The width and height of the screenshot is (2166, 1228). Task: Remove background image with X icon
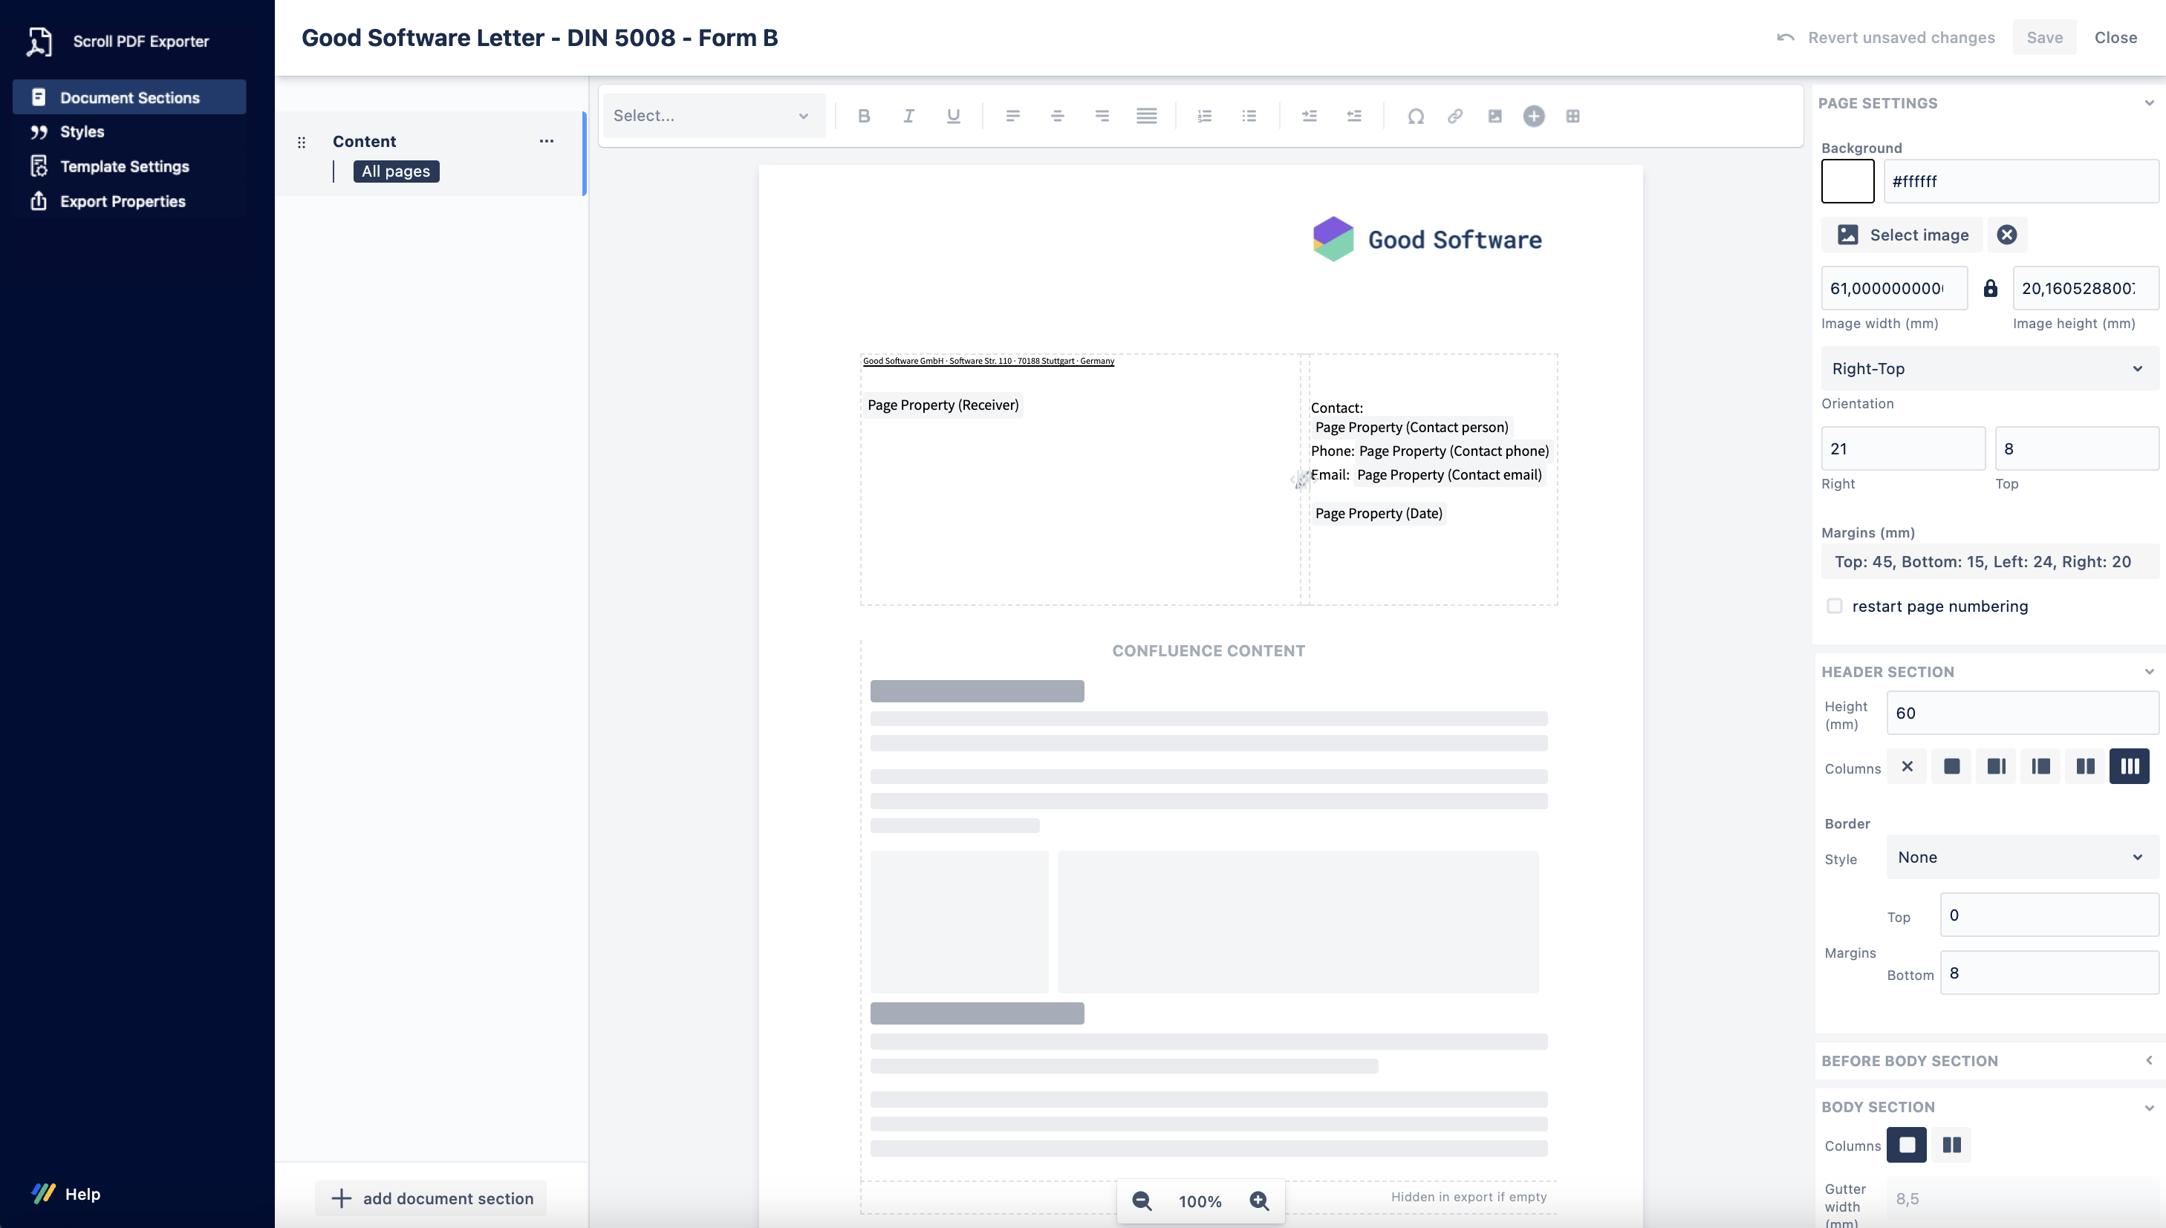tap(2006, 235)
